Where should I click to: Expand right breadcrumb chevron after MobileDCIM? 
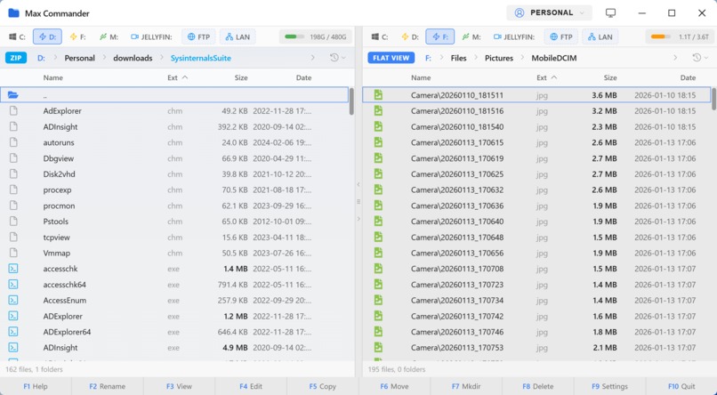[x=675, y=58]
